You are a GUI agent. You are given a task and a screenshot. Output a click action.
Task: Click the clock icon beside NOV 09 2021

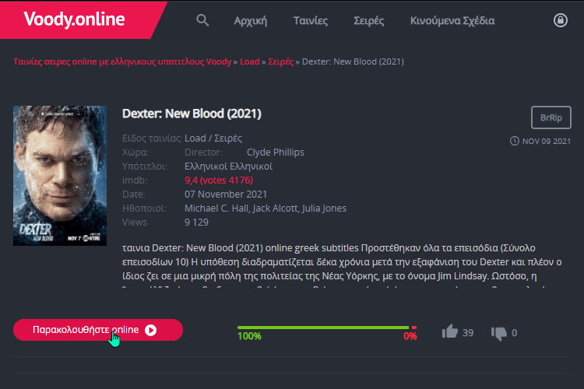515,141
